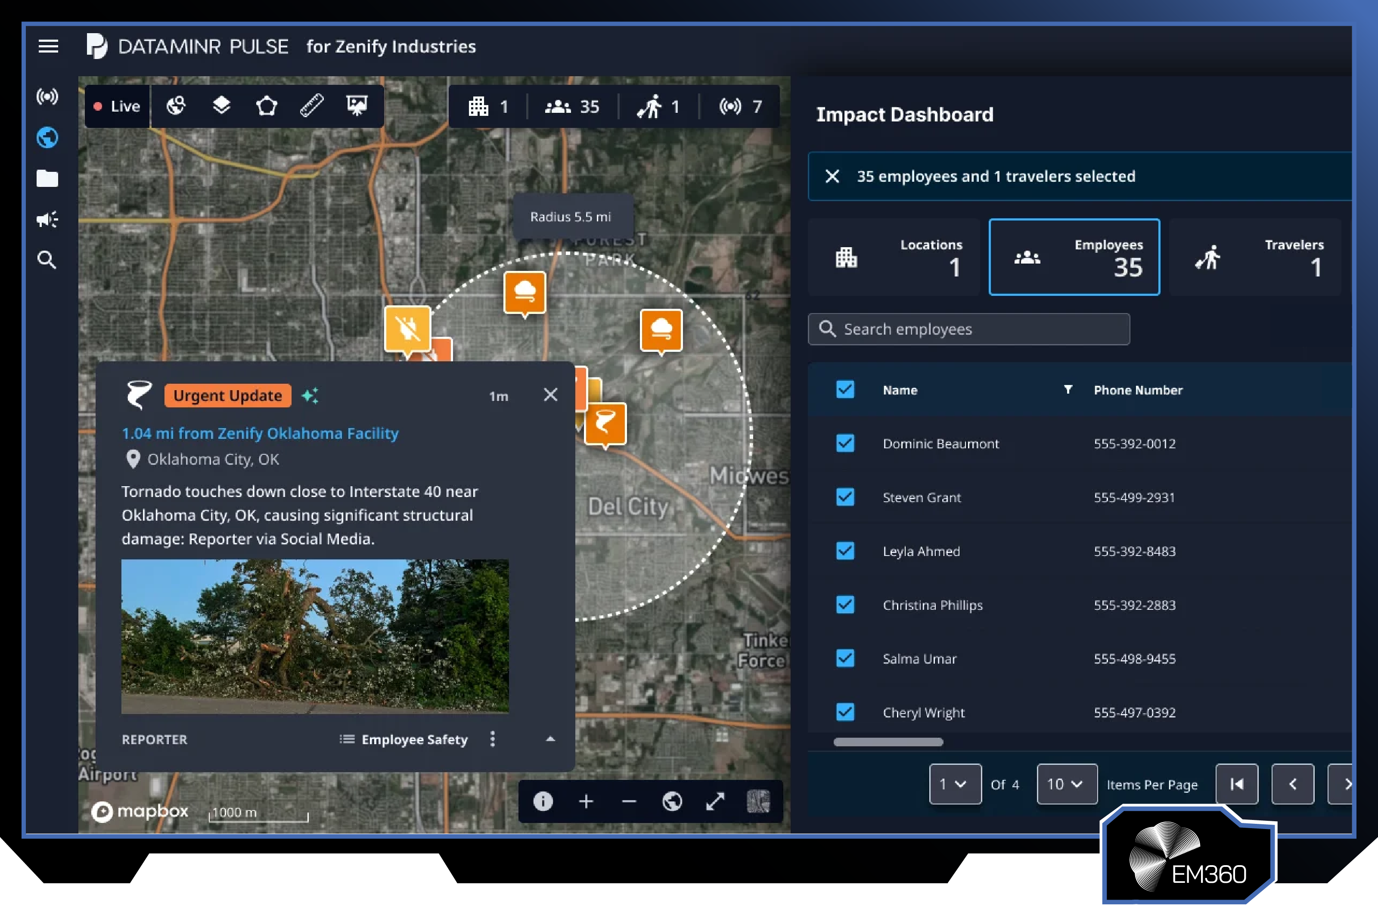Open the alert card three-dot menu
Viewport: 1378px width, 919px height.
[x=493, y=739]
